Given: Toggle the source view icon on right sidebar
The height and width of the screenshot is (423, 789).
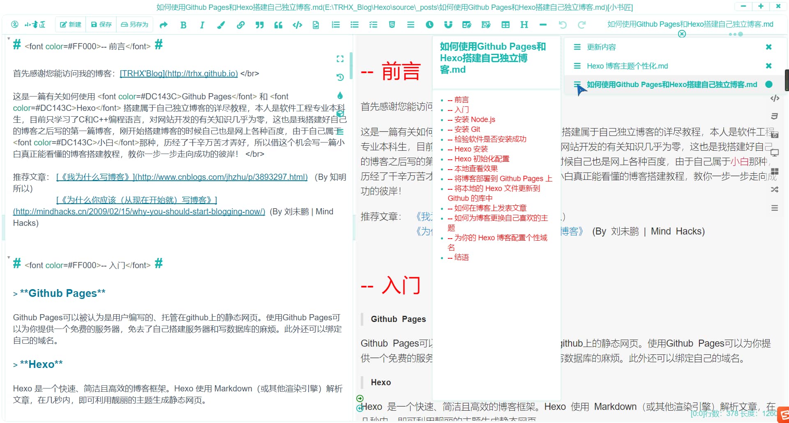Looking at the screenshot, I should (775, 98).
